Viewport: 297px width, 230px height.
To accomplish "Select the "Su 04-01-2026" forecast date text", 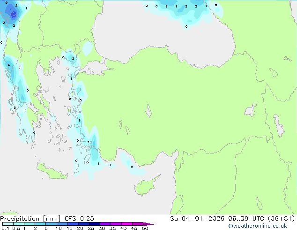I will (192, 218).
